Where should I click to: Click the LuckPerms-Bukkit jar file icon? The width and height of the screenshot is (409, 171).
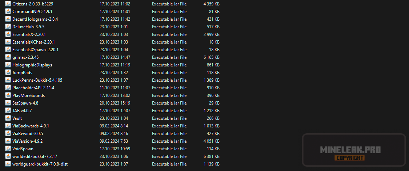(8, 80)
